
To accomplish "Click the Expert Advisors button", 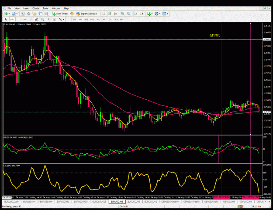I will coord(87,14).
